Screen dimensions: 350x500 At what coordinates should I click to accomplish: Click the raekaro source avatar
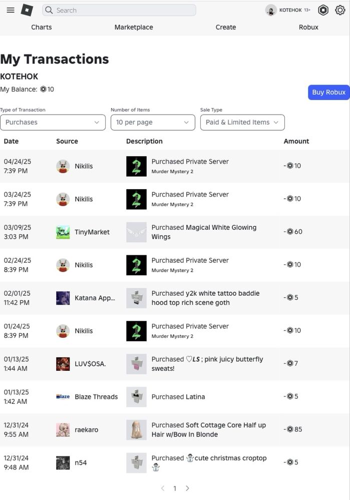point(63,430)
